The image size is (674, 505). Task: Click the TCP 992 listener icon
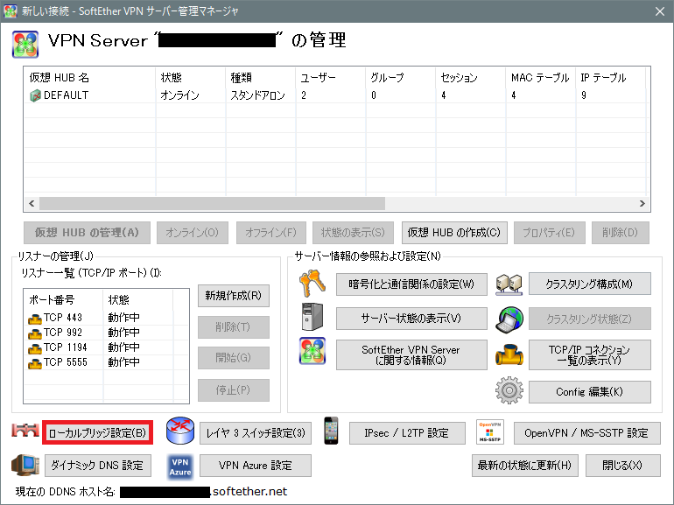click(x=35, y=333)
